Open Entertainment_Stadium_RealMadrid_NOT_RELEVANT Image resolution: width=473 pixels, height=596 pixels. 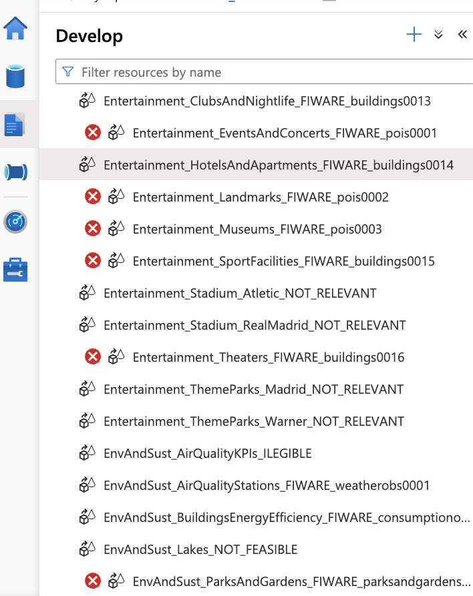pos(255,326)
